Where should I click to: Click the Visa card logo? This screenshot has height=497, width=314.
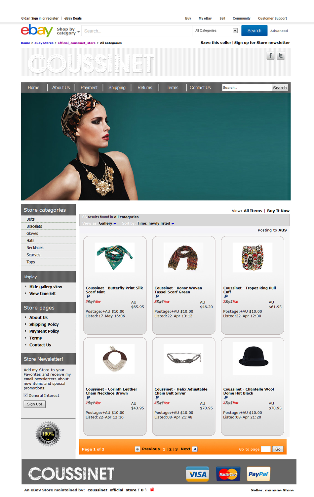tap(197, 474)
